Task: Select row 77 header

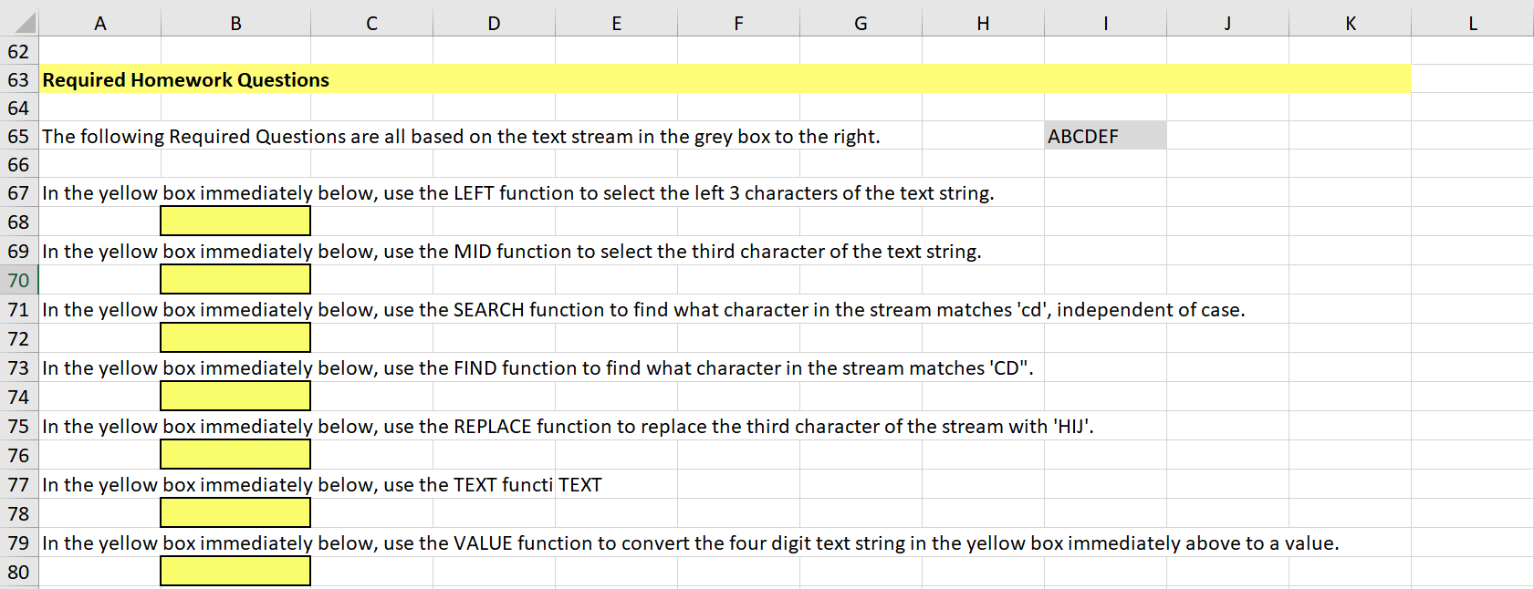Action: (19, 484)
